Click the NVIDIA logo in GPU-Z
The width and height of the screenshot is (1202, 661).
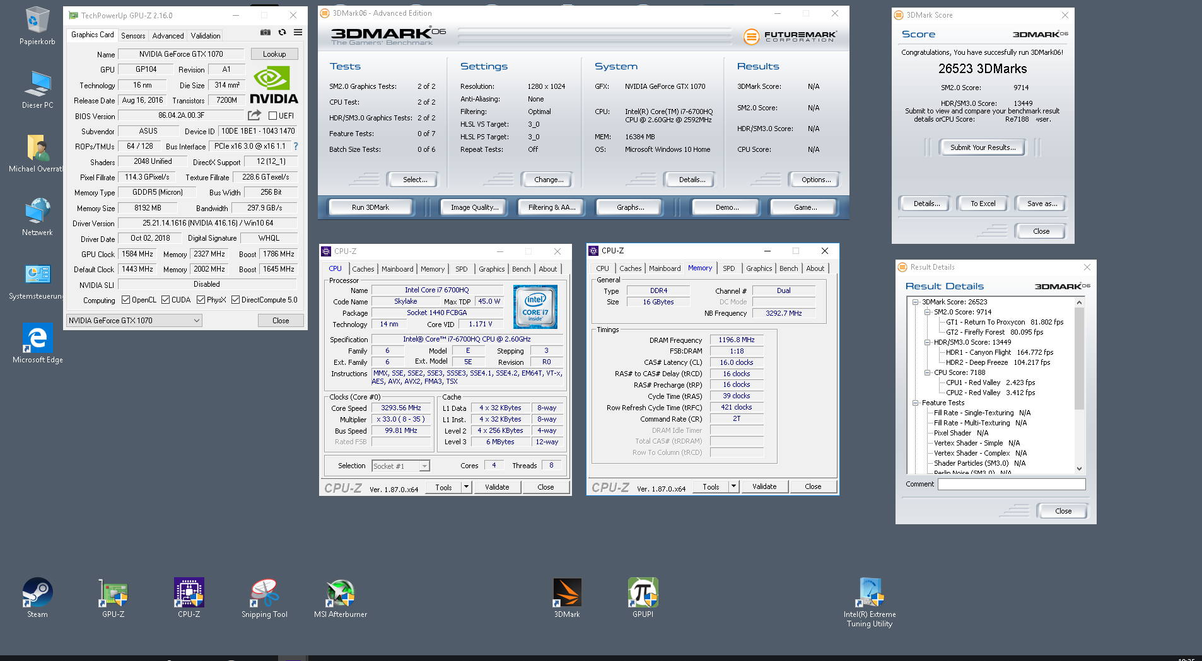click(x=274, y=85)
